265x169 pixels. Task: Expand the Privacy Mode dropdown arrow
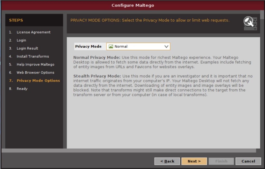coord(166,47)
